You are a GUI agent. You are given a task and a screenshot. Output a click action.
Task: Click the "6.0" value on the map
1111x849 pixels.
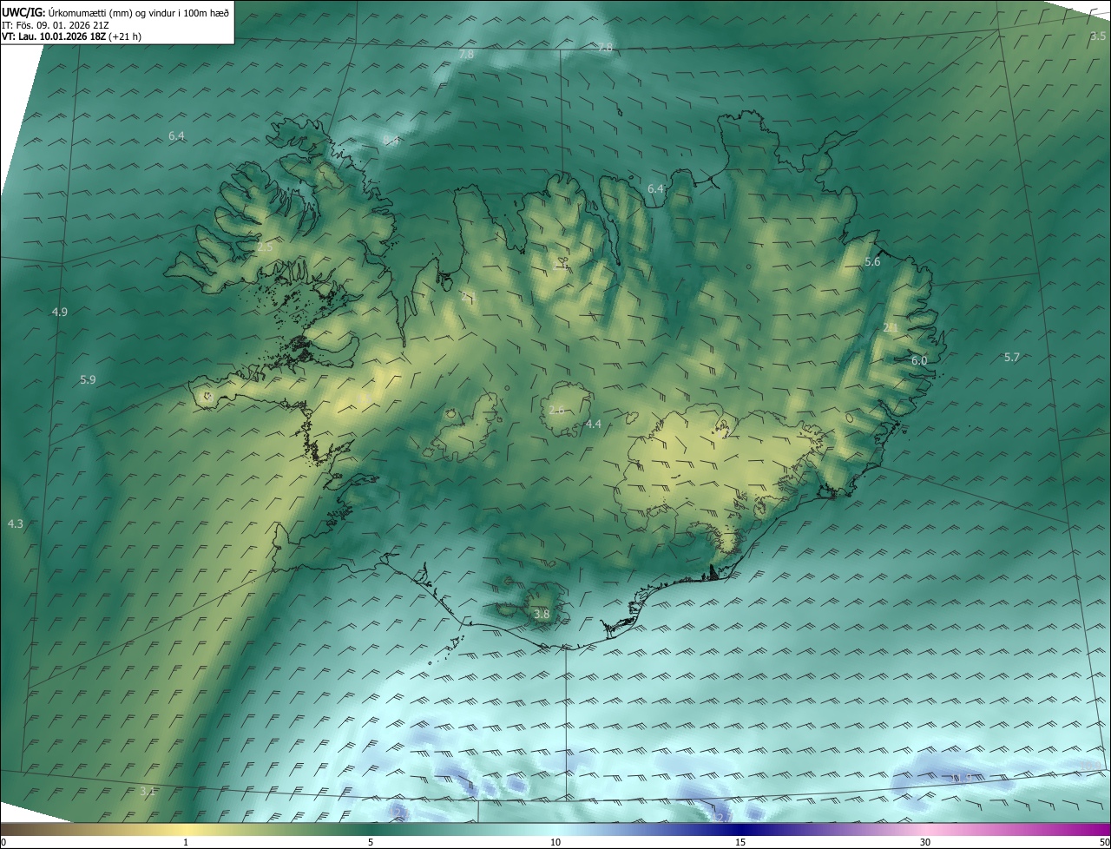pyautogui.click(x=919, y=360)
